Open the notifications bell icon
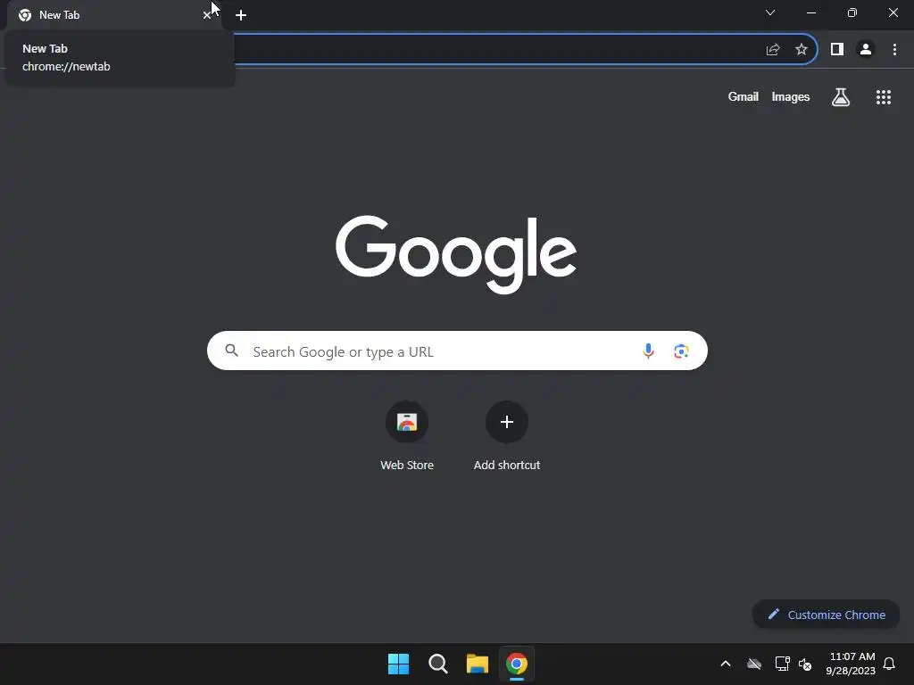 coord(889,664)
